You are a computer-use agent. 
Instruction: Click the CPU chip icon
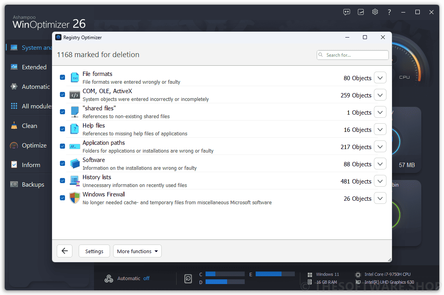[x=358, y=275]
